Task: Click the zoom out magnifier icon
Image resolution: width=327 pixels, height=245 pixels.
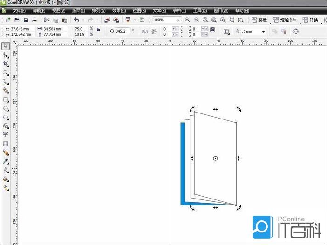Action: coord(196,20)
